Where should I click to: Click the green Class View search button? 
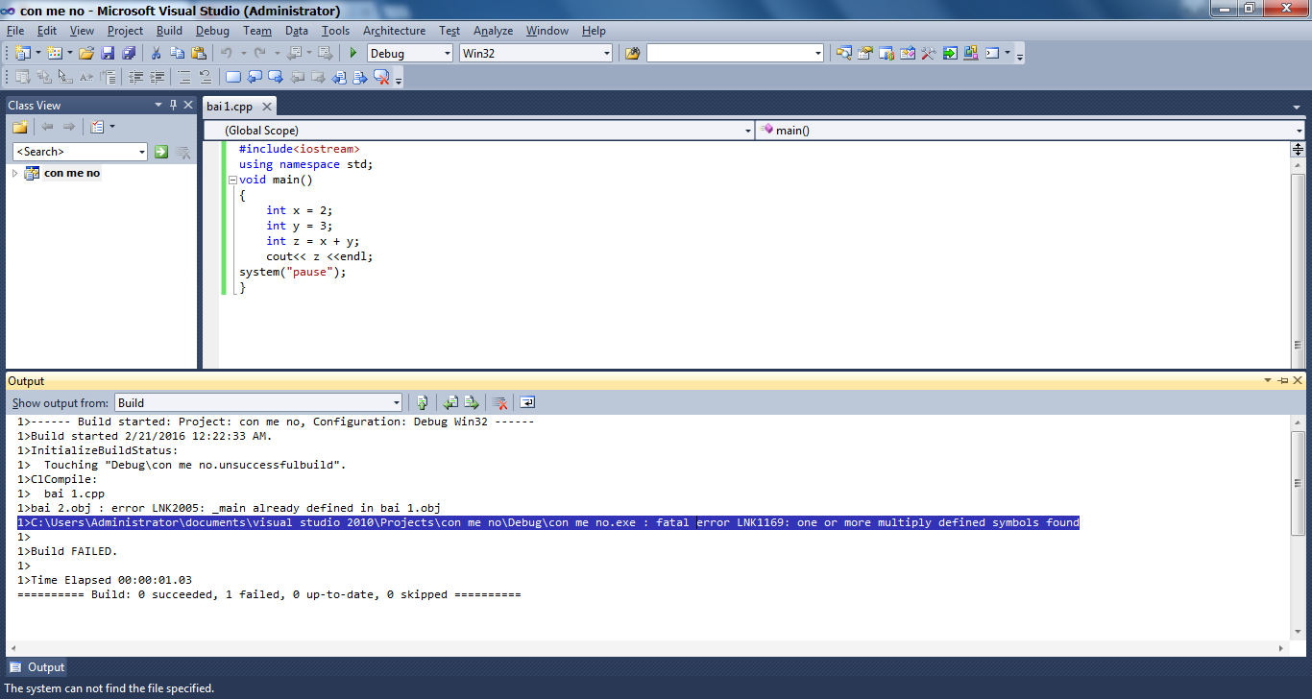point(161,152)
